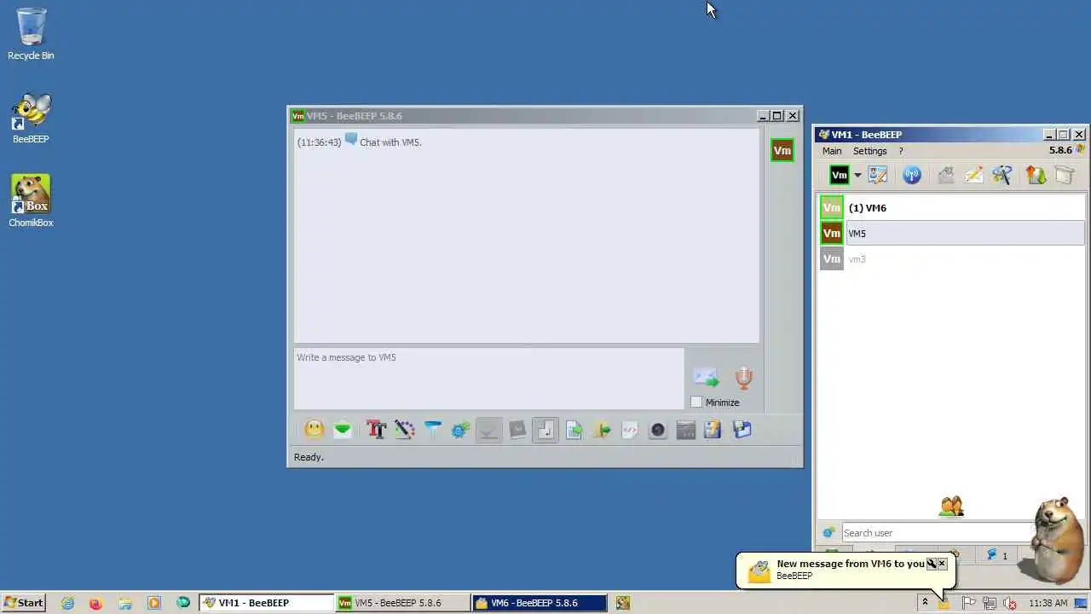This screenshot has height=614, width=1091.
Task: Switch to VM6 - BeeBEEP 5.8.6 taskbar button
Action: [x=540, y=603]
